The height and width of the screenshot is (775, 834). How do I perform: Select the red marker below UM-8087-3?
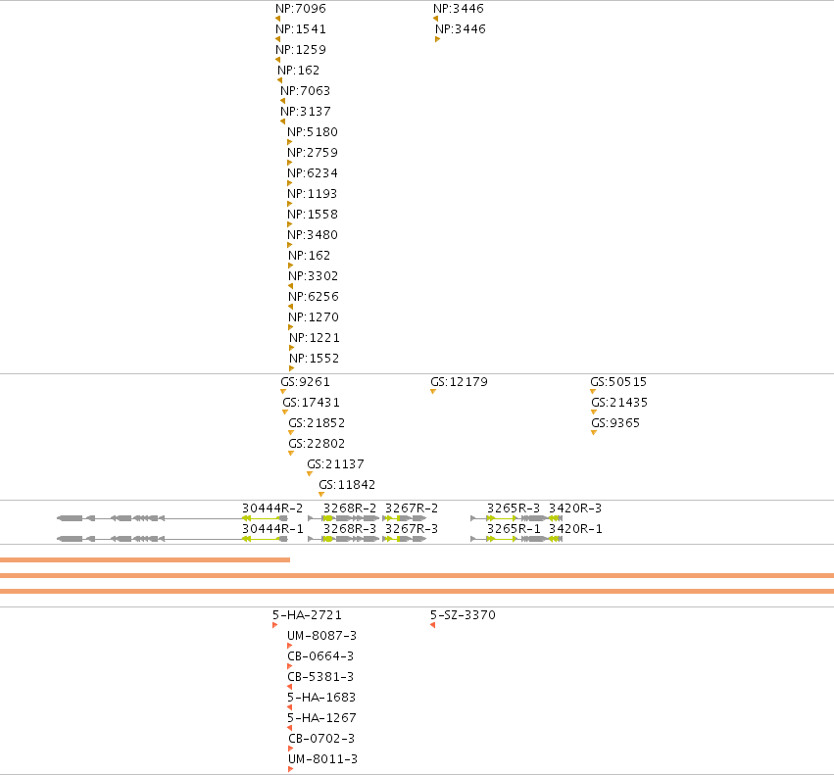coord(290,646)
